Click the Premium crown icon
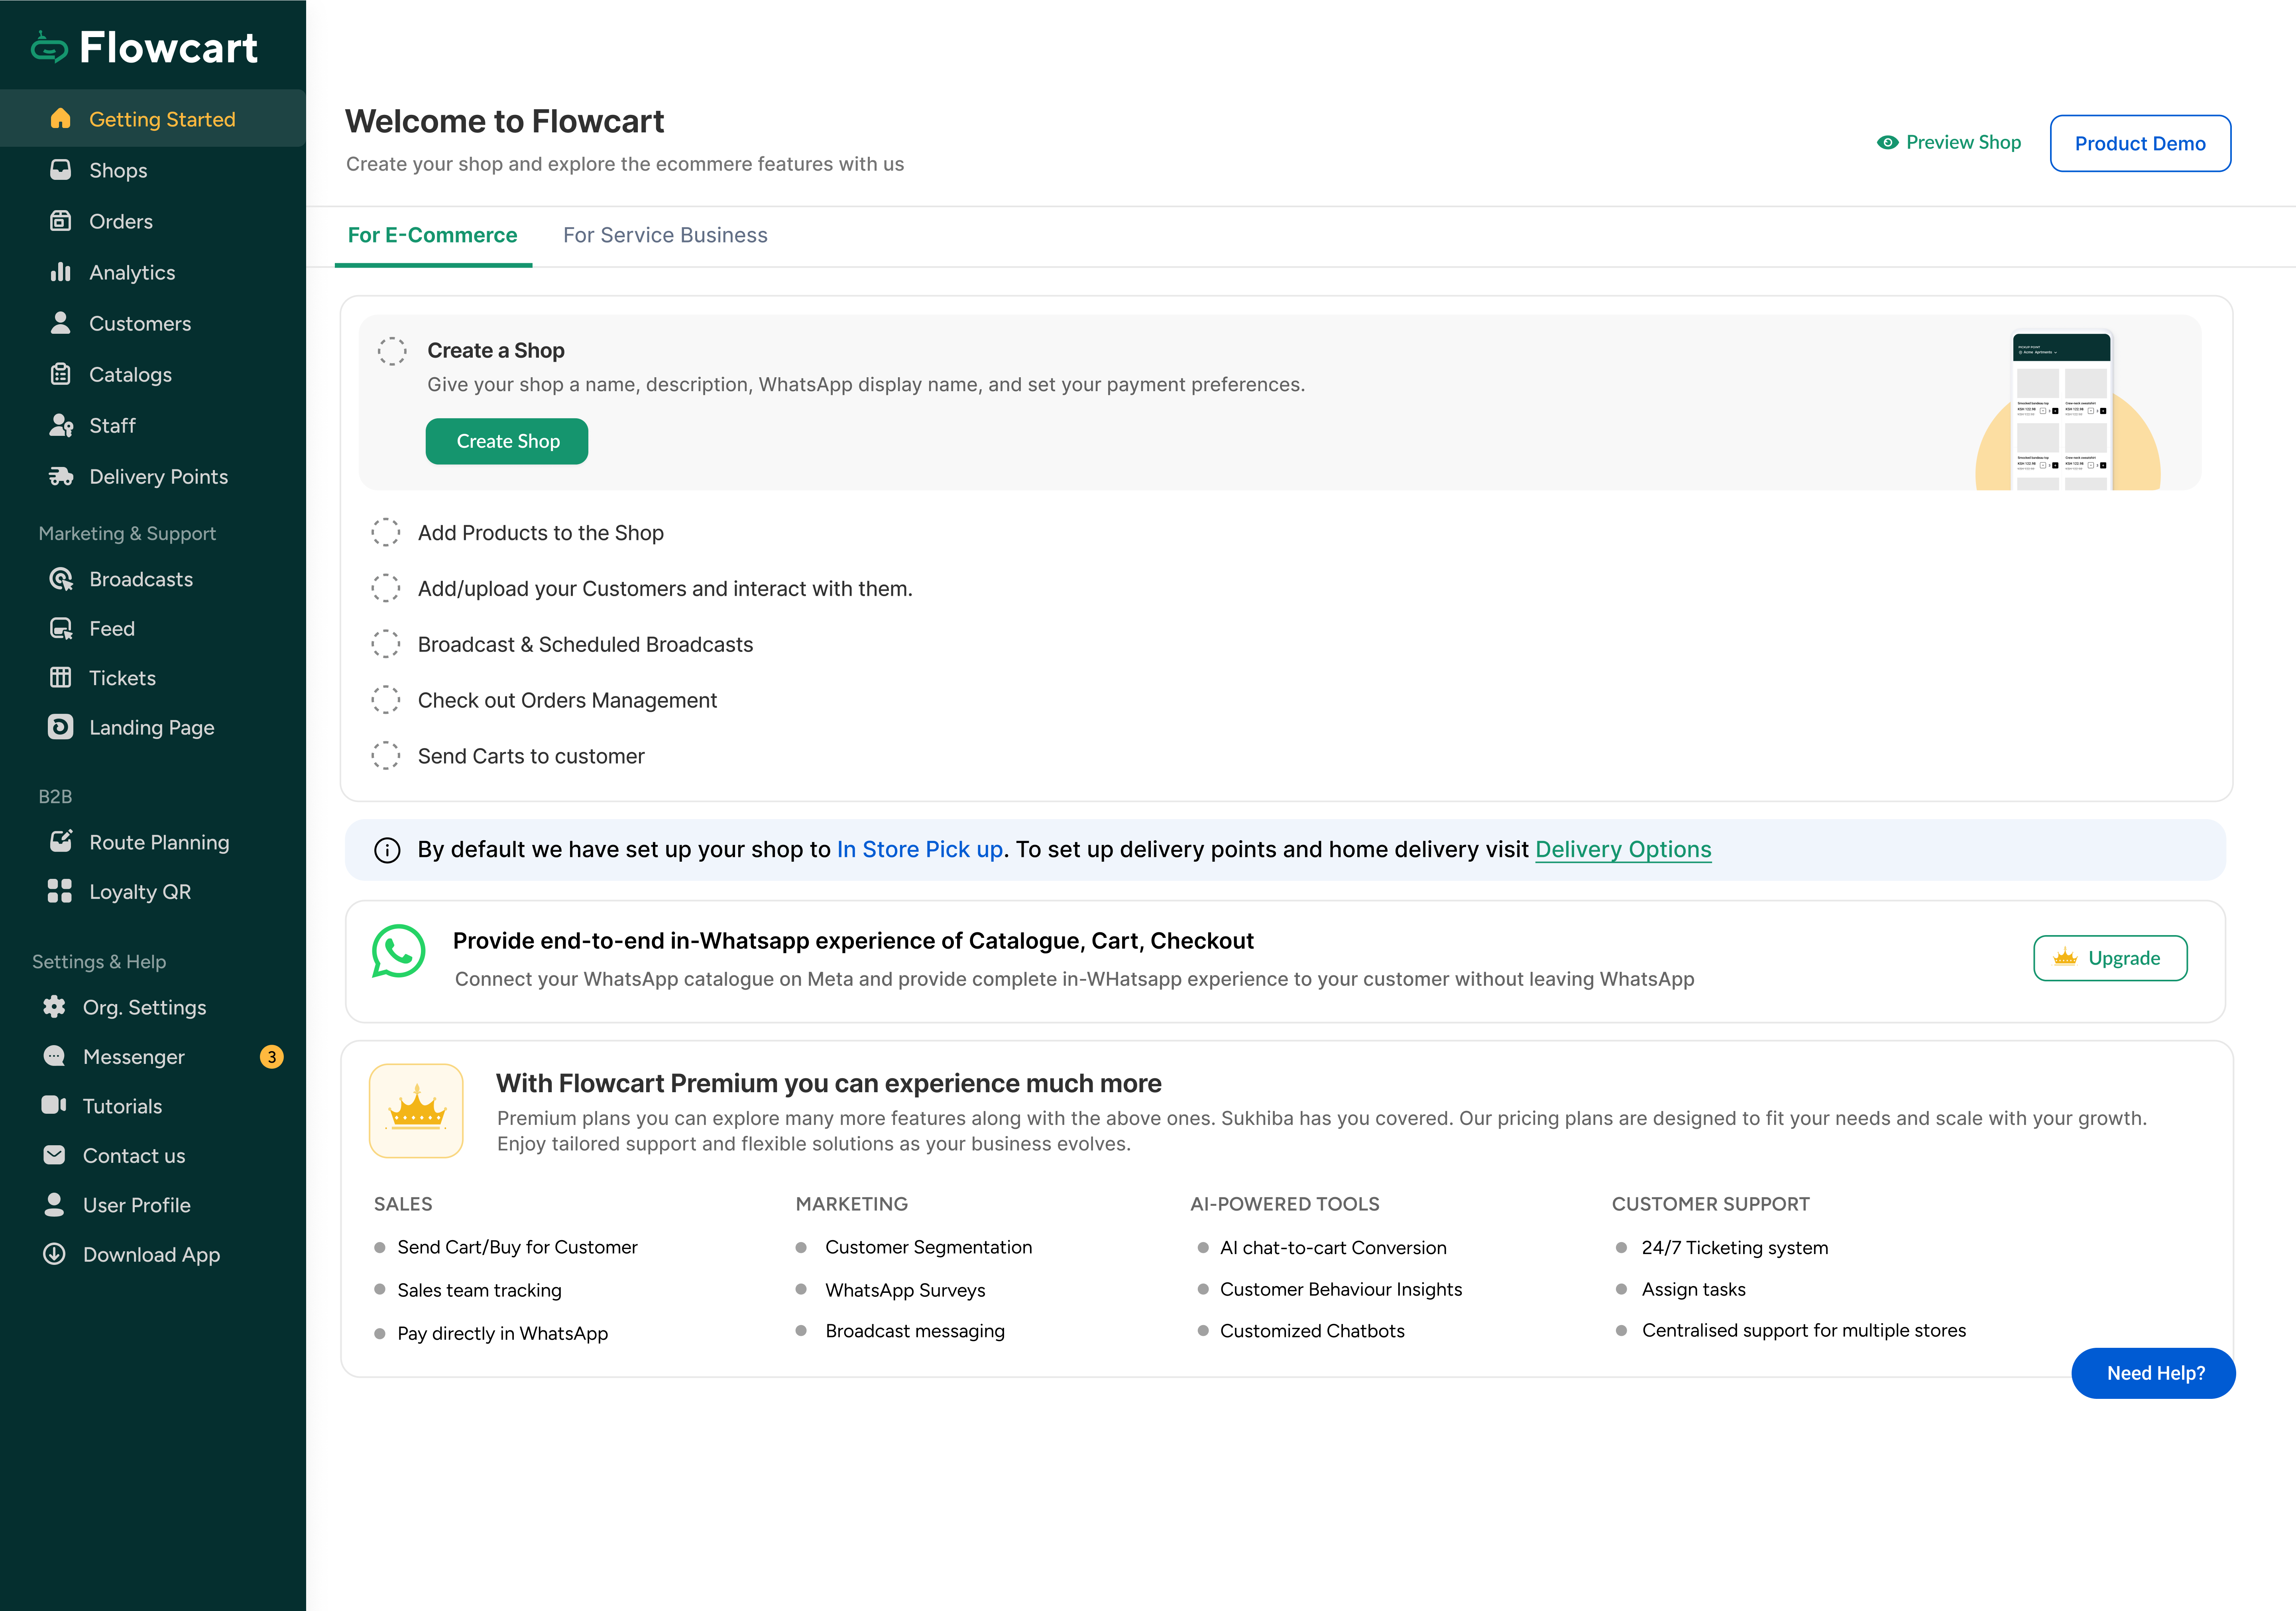Screen dimensions: 2296x1611 point(416,1111)
